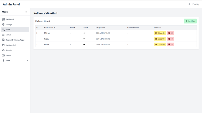Click the Snipetler code brackets icon
Viewport: 202px width, 113px height.
tap(3, 50)
